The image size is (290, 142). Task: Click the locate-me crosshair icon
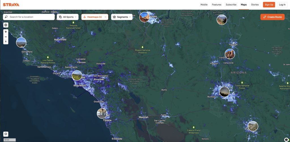[6, 25]
